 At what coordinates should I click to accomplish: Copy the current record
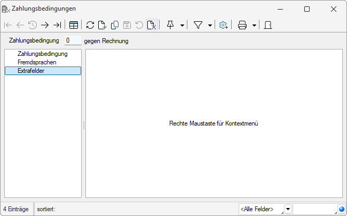point(115,25)
